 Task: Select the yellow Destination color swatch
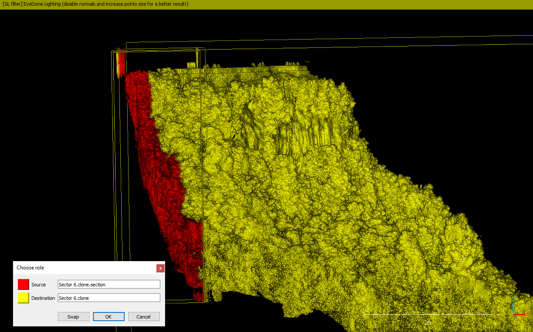[23, 298]
